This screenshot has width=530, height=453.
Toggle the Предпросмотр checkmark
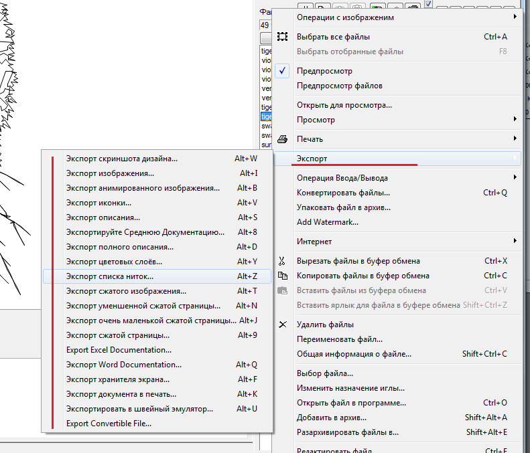click(282, 71)
